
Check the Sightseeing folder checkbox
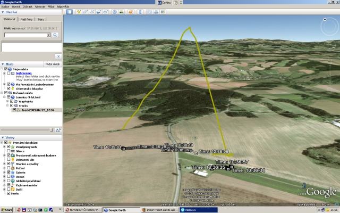(x=11, y=73)
